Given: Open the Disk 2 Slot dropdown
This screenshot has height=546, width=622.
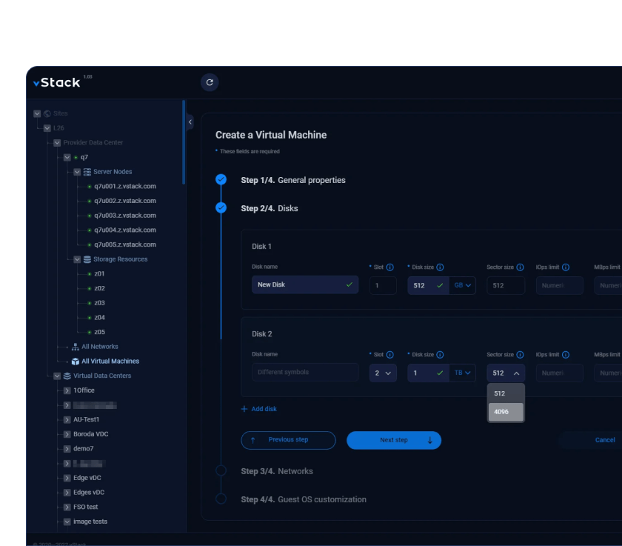Looking at the screenshot, I should [383, 373].
